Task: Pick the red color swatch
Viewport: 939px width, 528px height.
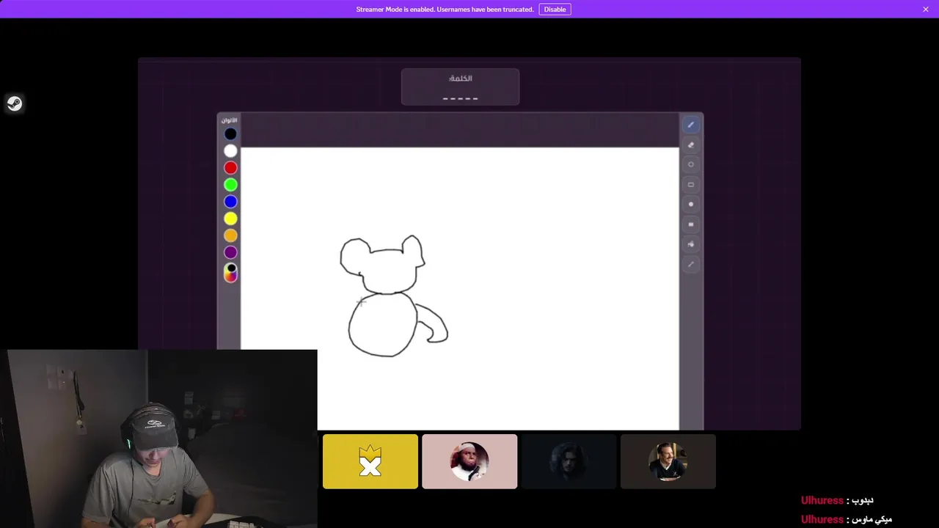Action: coord(230,167)
